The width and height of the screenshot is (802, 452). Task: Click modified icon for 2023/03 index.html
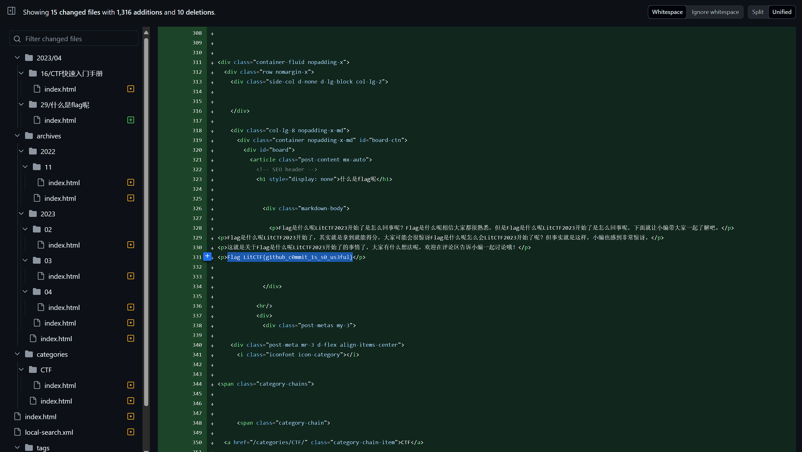(131, 276)
